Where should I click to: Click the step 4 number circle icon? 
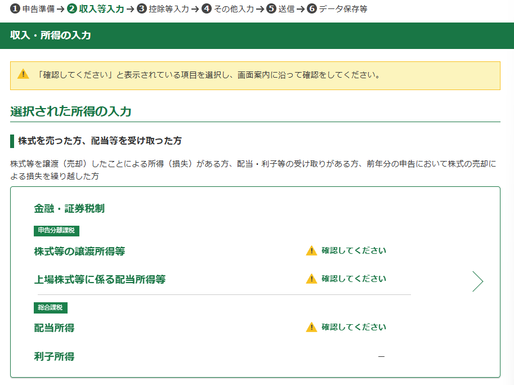pos(207,9)
